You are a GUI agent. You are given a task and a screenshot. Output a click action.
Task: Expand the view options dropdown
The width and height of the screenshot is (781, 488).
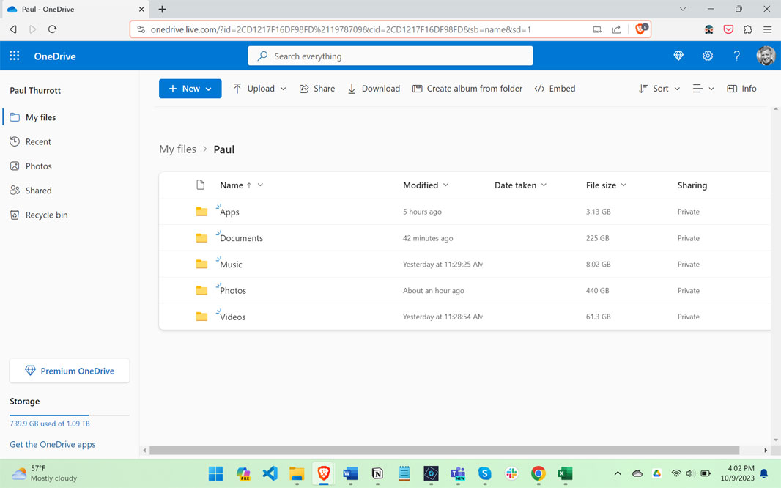pos(703,89)
